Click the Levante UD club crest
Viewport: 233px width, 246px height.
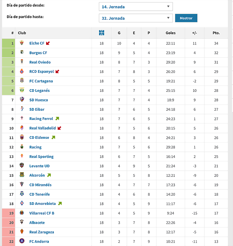pos(22,166)
